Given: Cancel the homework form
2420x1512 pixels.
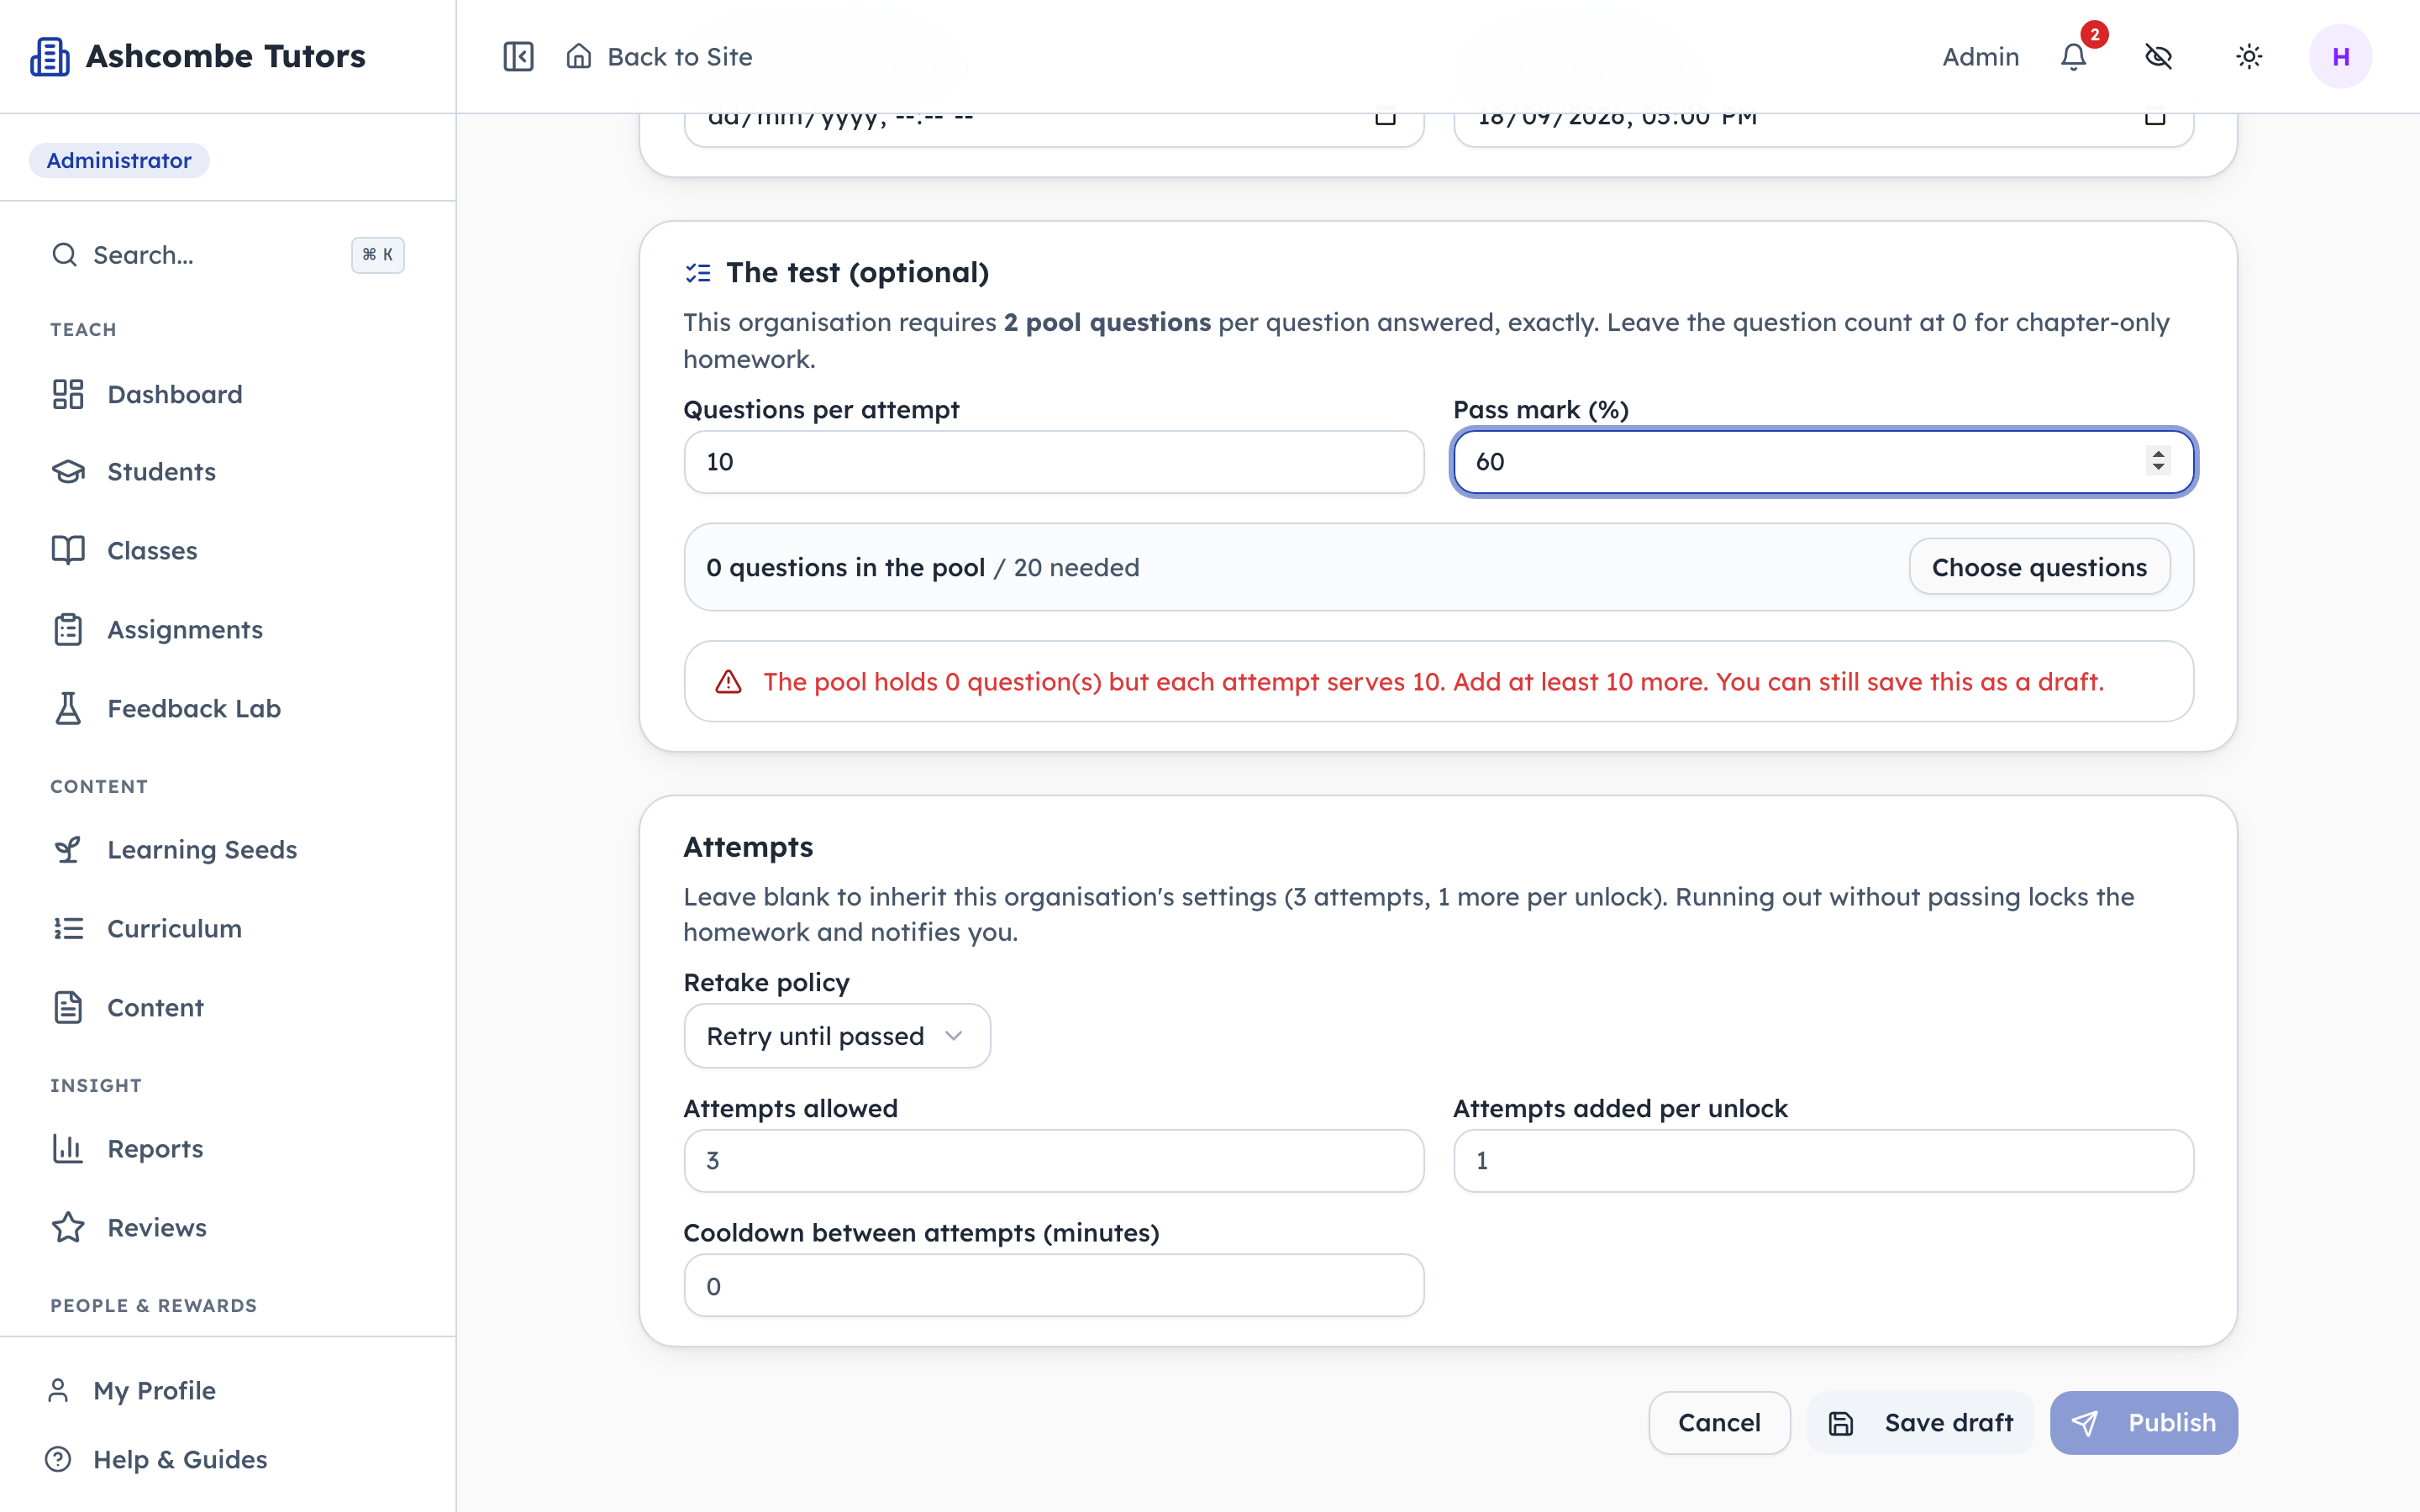Looking at the screenshot, I should pyautogui.click(x=1719, y=1423).
